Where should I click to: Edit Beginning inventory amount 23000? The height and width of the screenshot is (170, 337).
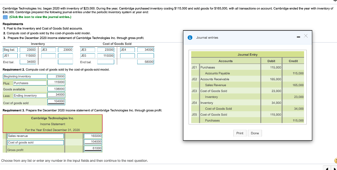[x=56, y=77]
